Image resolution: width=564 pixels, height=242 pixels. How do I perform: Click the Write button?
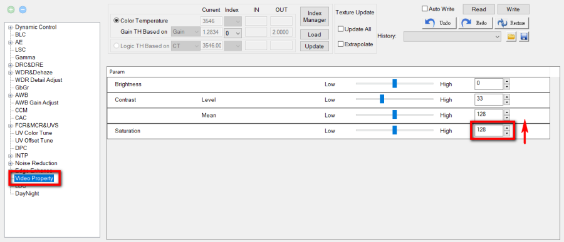[x=513, y=9]
